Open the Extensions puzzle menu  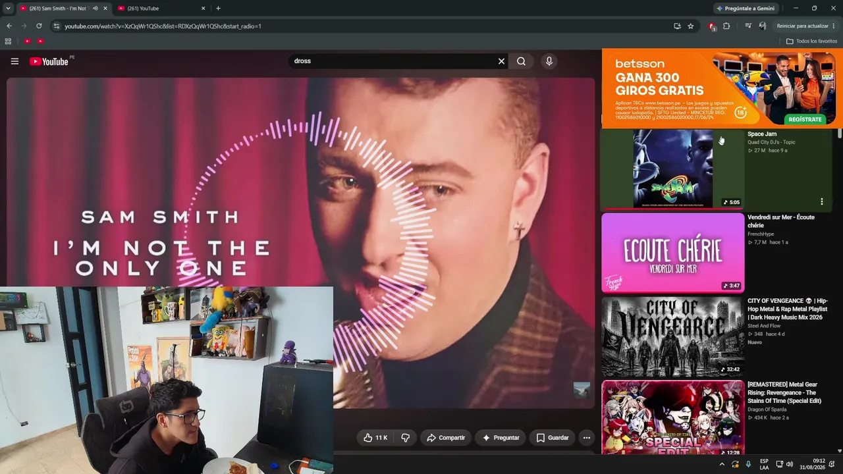726,26
